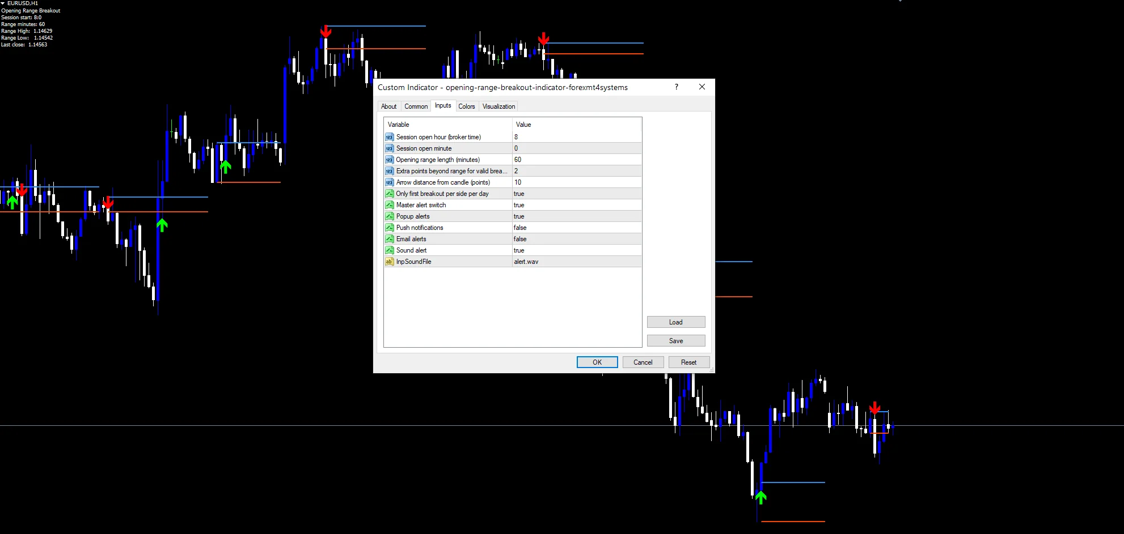The width and height of the screenshot is (1124, 534).
Task: Open the Colors tab
Action: click(467, 106)
